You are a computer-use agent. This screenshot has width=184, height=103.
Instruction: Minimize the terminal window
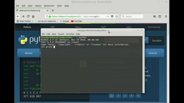pos(134,30)
